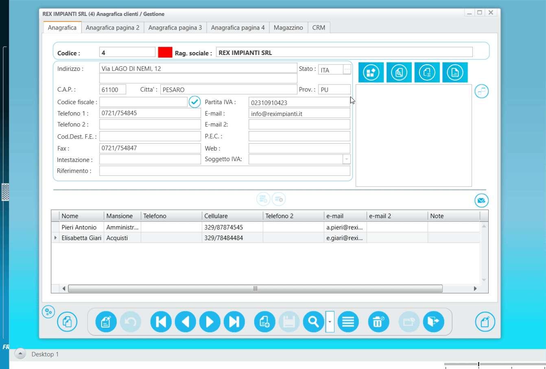The width and height of the screenshot is (546, 369).
Task: Click the edit record pencil icon
Action: pos(106,322)
